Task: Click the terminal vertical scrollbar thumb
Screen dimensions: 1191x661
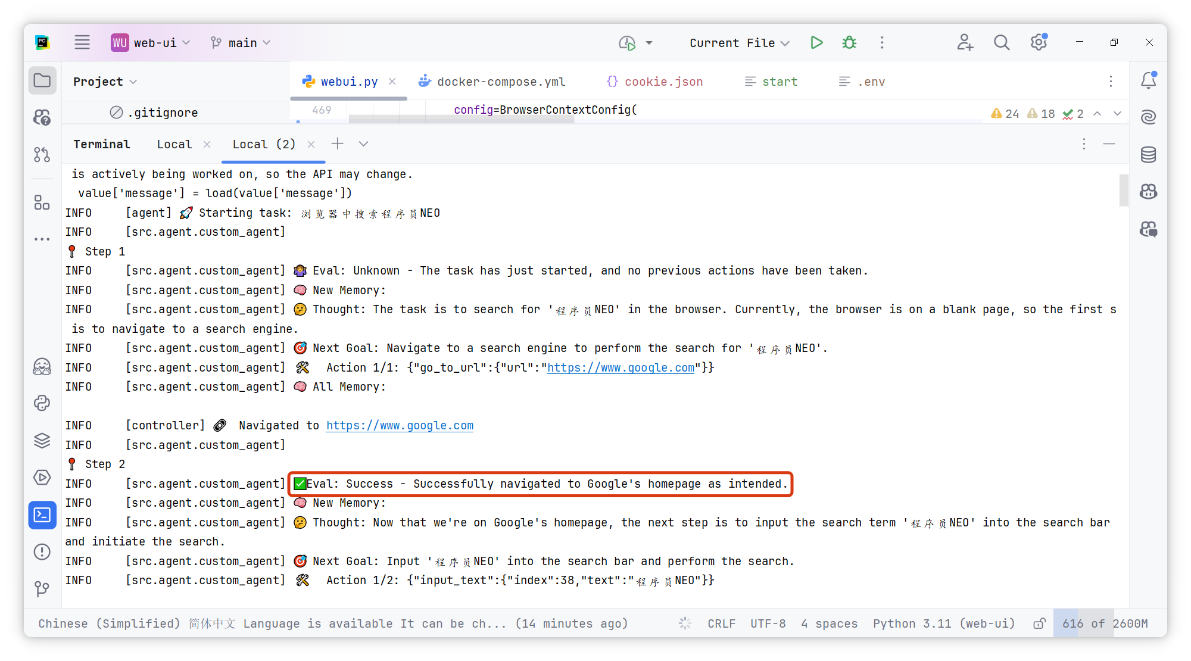Action: point(1124,191)
